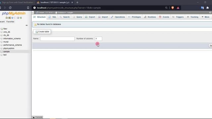This screenshot has height=119, width=212.
Task: Open the translate extension icon
Action: click(202, 8)
